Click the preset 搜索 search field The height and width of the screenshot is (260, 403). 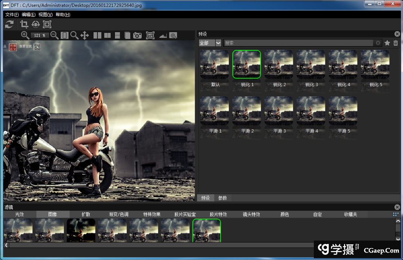(299, 43)
